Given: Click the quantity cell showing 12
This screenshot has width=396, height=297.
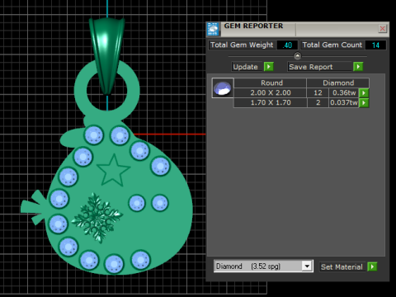Looking at the screenshot, I should (x=318, y=93).
